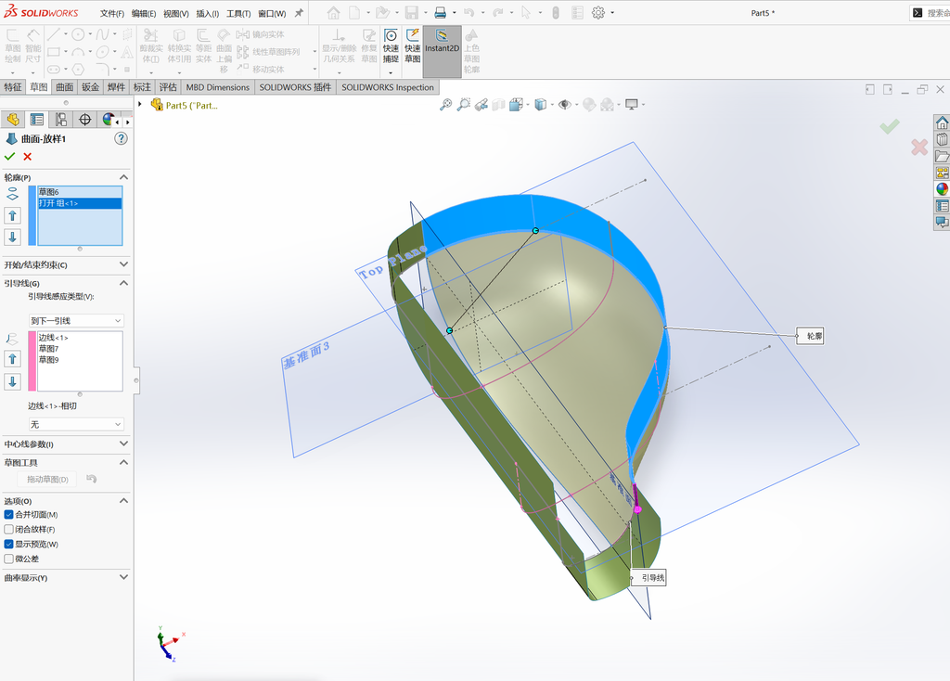Switch to the SOLIDWORKS Inspection tab
The width and height of the screenshot is (950, 681).
tap(387, 87)
